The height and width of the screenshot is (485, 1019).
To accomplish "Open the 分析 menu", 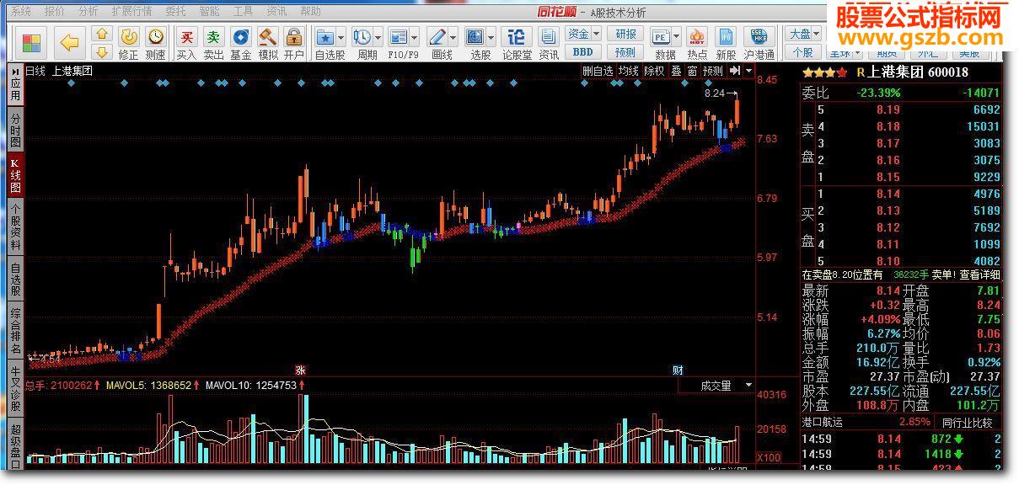I will pos(88,12).
